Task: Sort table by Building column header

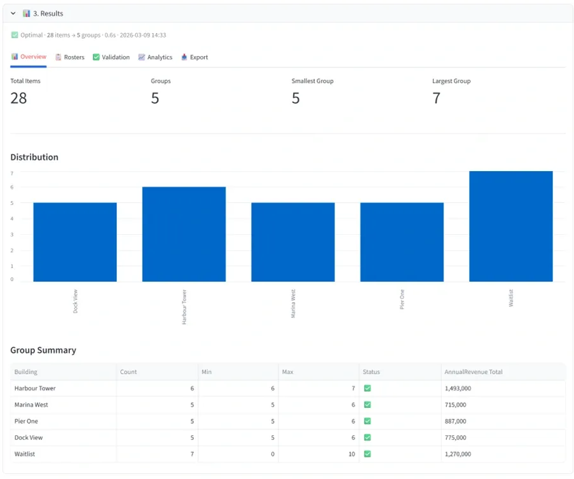Action: point(26,371)
